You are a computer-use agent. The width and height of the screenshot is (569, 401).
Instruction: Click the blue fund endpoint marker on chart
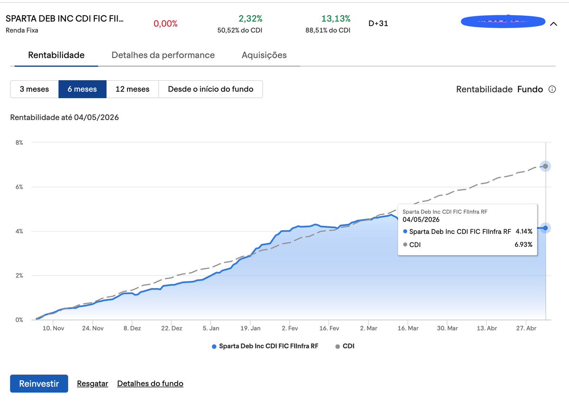tap(545, 228)
